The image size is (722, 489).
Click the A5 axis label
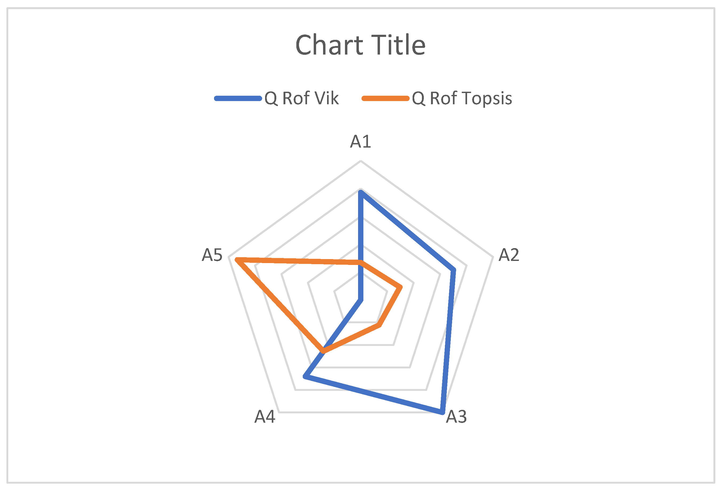click(212, 255)
